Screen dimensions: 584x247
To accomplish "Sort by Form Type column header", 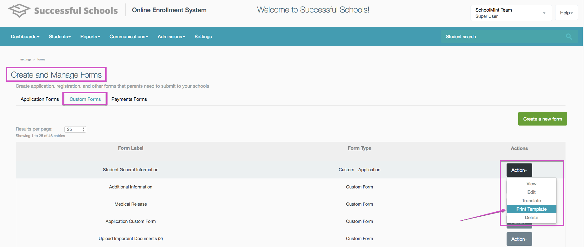I will point(360,148).
